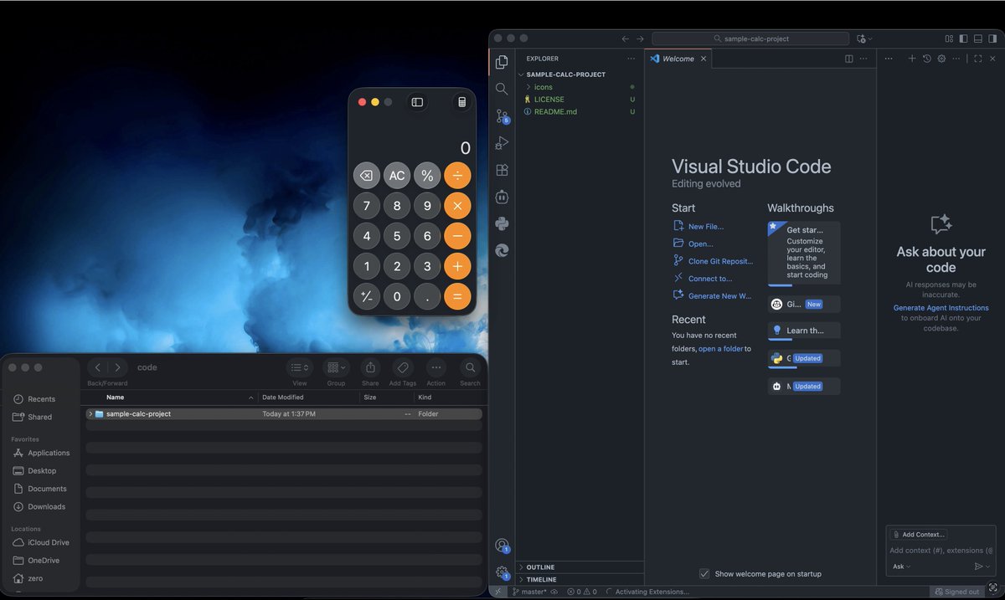
Task: Show the Calculator sidebar via its title bar icon
Action: point(417,102)
